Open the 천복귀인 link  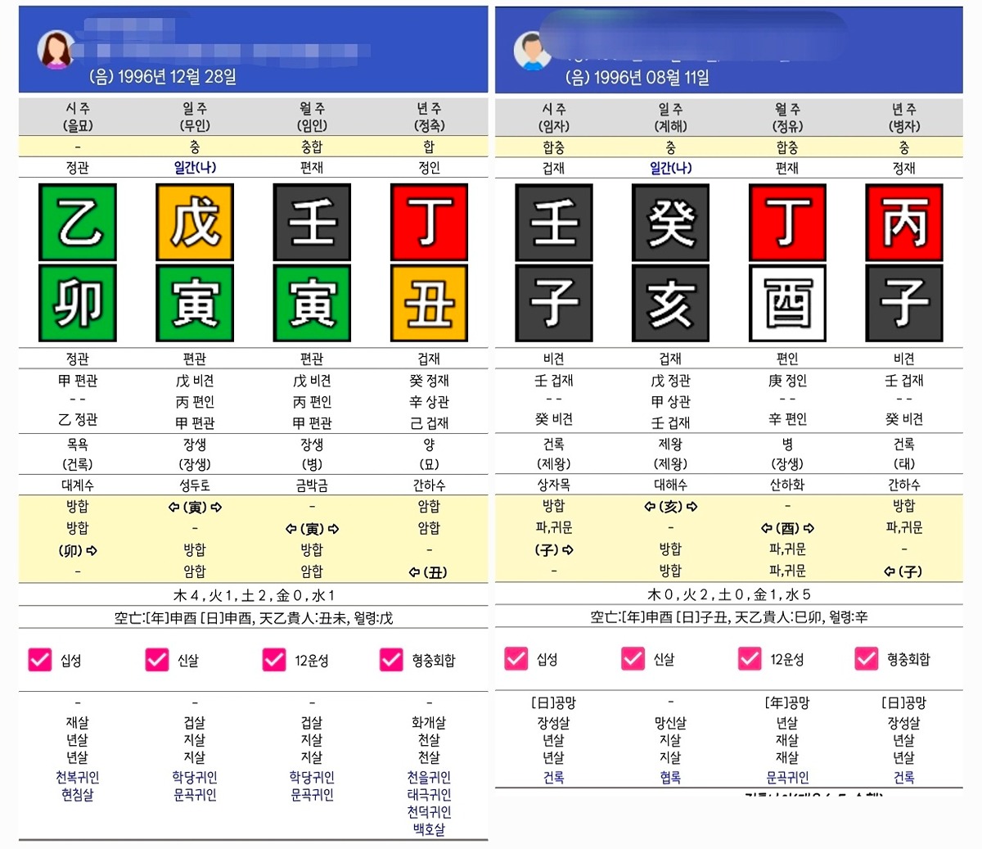tap(78, 777)
